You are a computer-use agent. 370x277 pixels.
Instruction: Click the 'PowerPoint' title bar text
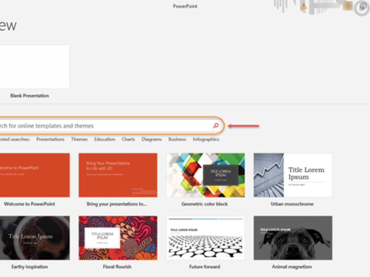(x=185, y=6)
